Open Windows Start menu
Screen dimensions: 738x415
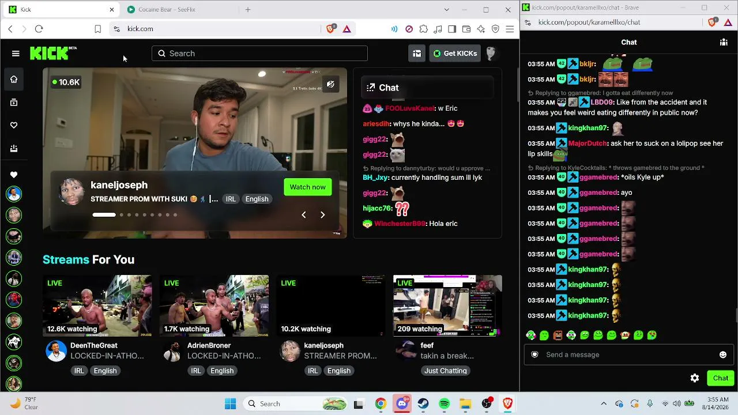(230, 403)
